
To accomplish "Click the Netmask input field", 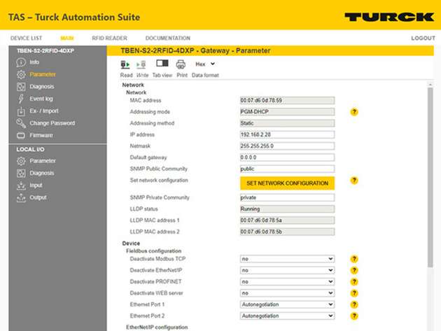I will pyautogui.click(x=287, y=146).
